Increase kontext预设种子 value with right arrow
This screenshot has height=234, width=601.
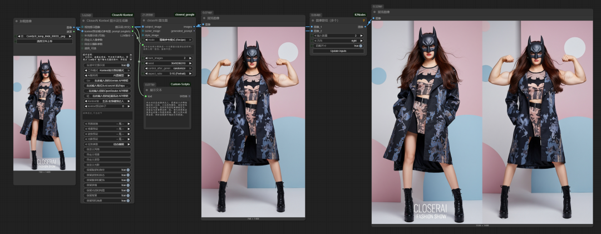[129, 106]
